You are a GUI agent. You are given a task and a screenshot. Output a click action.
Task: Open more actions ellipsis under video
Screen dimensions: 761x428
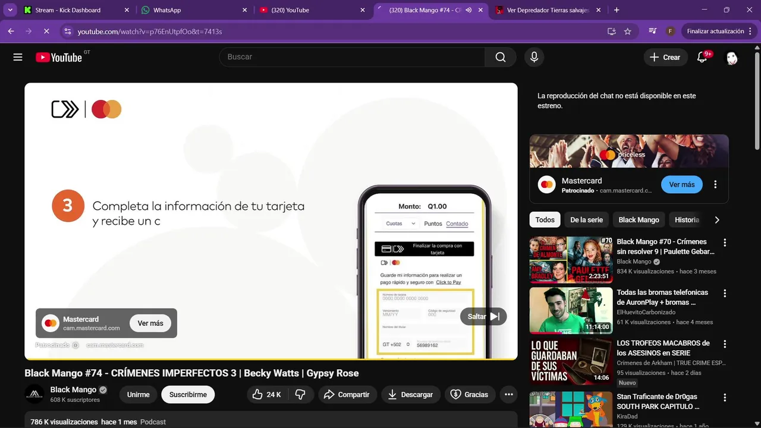coord(508,395)
